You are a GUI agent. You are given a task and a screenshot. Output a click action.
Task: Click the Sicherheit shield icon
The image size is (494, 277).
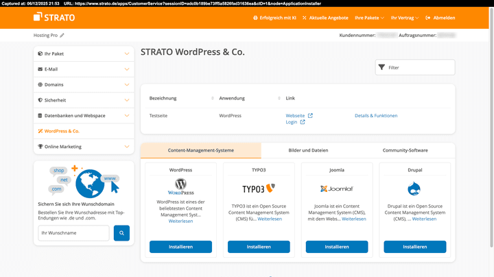[40, 100]
